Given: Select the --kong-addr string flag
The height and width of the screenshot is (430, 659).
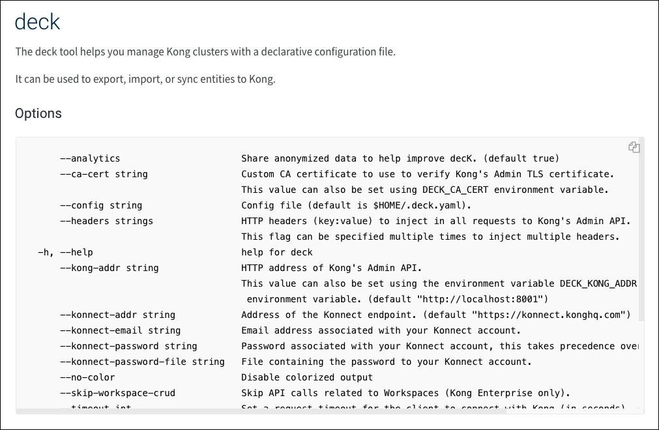Looking at the screenshot, I should point(109,268).
